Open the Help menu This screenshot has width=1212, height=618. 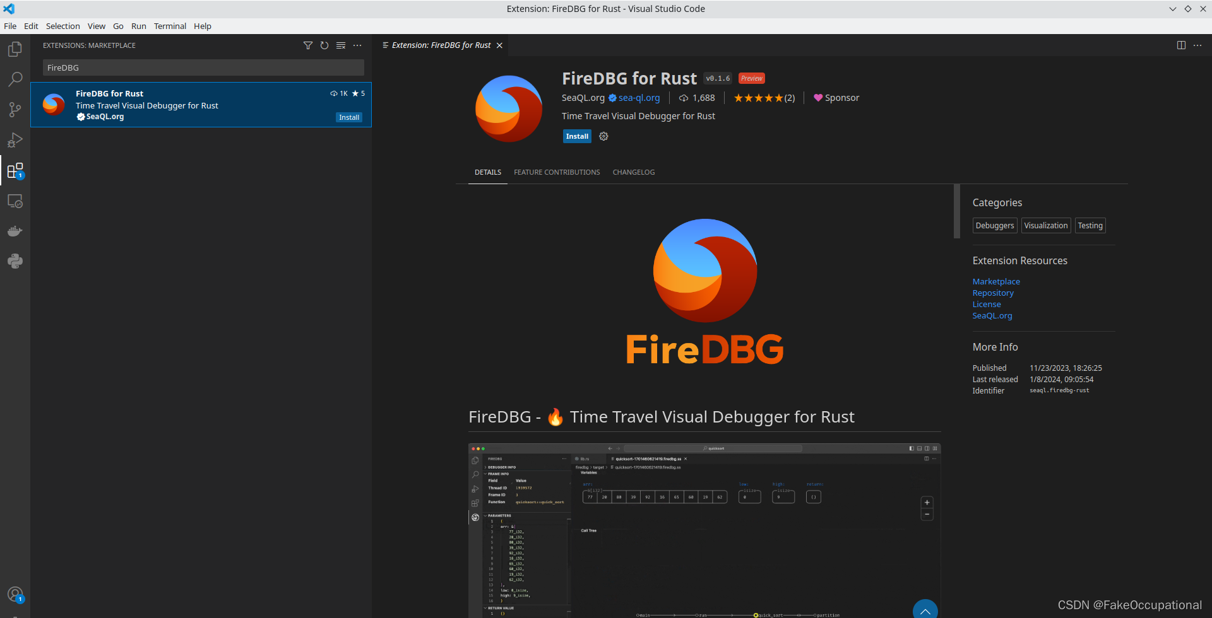[202, 26]
